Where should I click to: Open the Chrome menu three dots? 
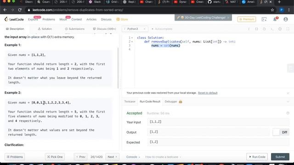tap(289, 10)
